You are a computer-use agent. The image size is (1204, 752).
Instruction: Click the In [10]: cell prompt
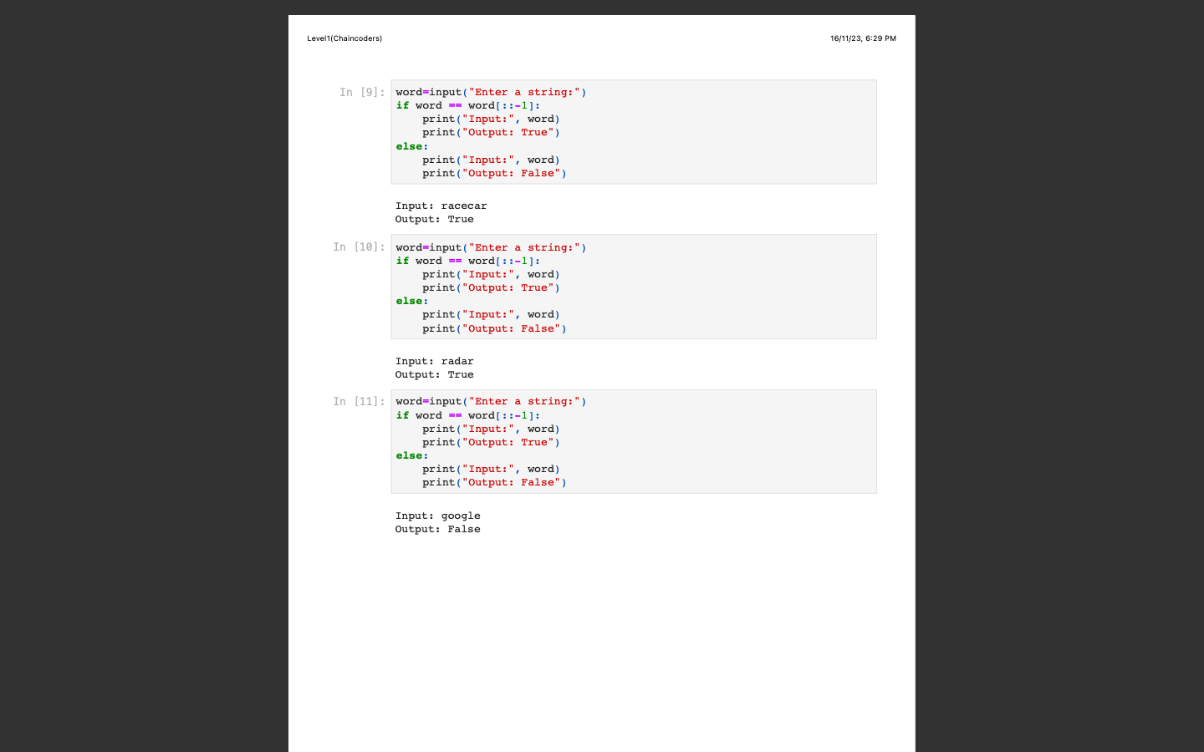click(x=359, y=246)
